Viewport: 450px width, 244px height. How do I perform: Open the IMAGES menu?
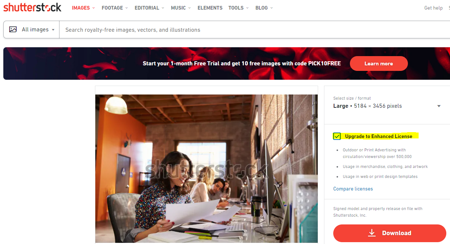83,8
